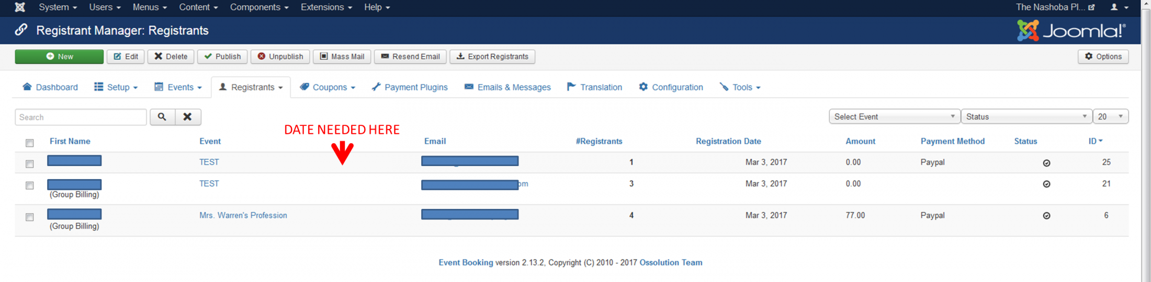Expand the Status filter dropdown
Image resolution: width=1151 pixels, height=282 pixels.
point(1026,116)
